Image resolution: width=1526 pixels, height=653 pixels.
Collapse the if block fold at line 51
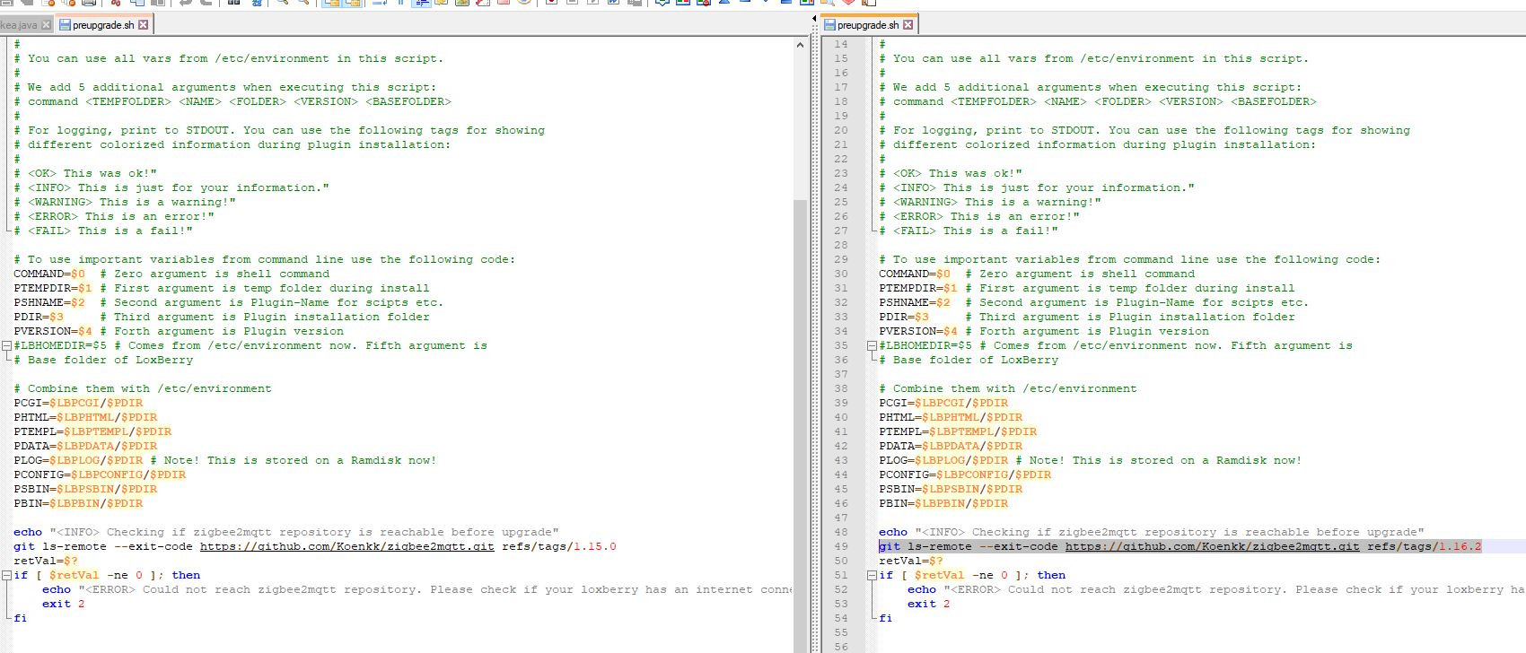click(872, 575)
